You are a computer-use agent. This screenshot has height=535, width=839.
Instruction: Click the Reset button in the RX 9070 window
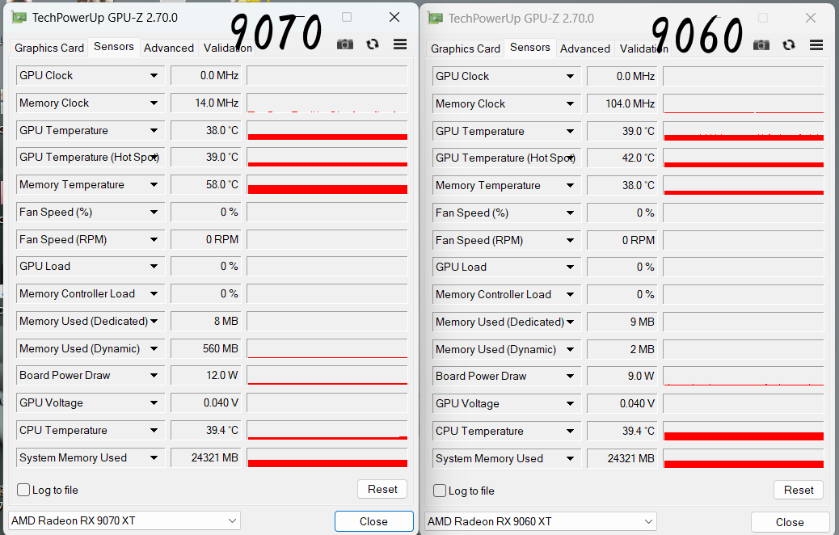pyautogui.click(x=382, y=489)
